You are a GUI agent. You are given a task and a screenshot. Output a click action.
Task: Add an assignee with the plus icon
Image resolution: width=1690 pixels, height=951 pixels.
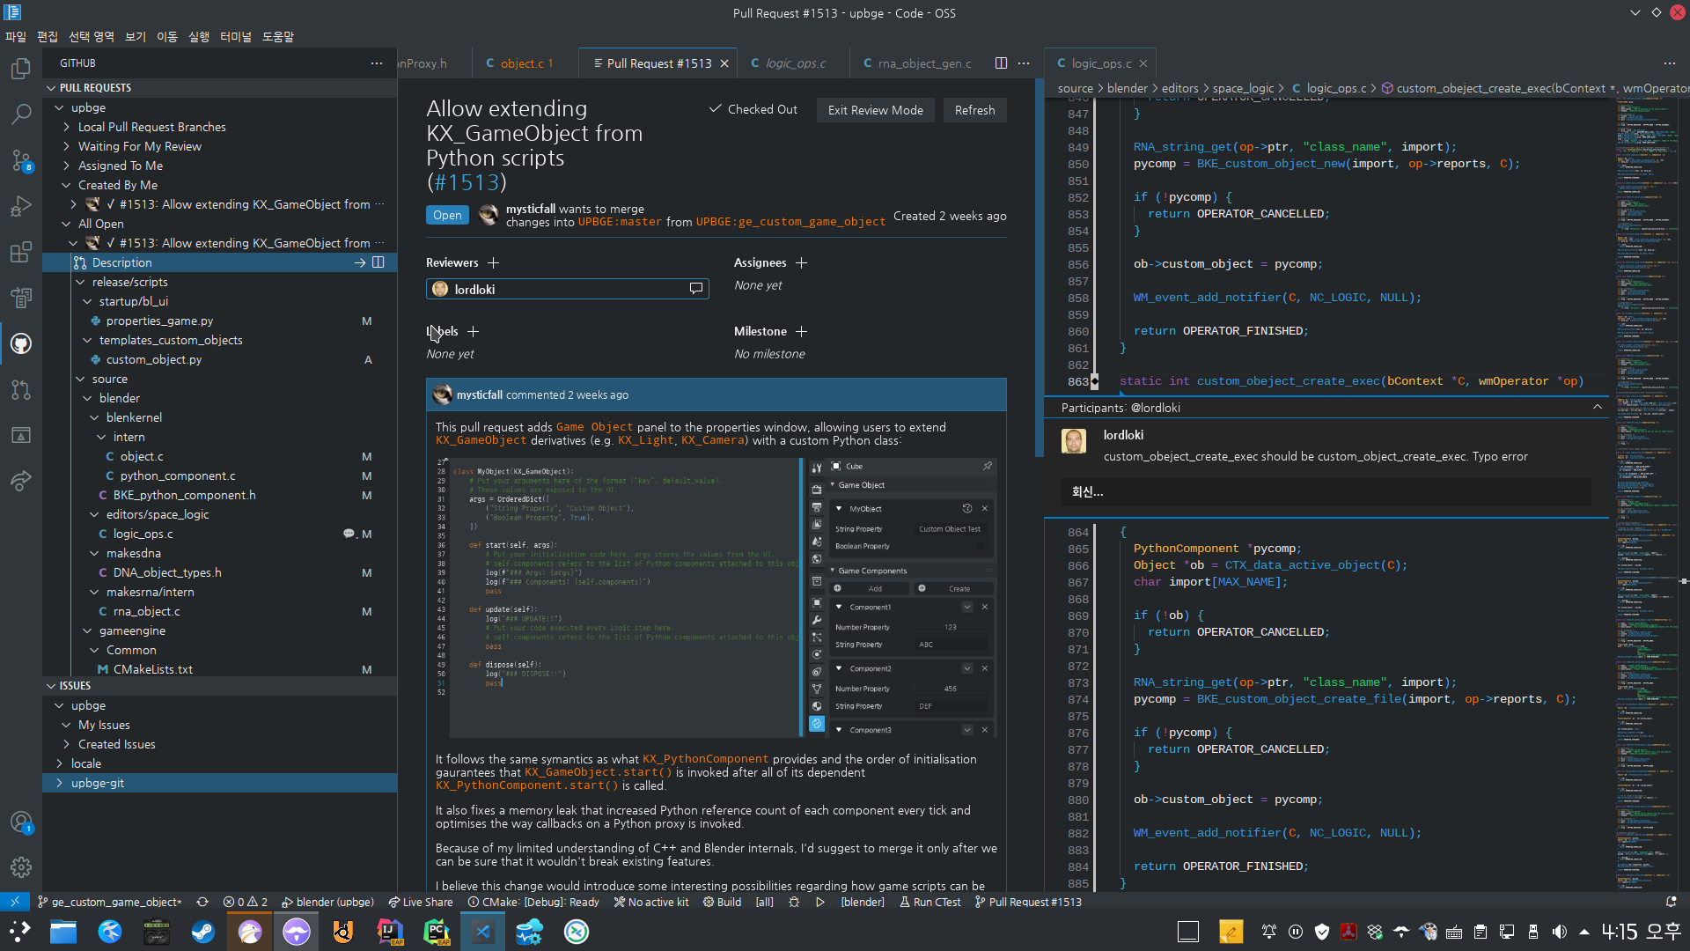point(801,263)
